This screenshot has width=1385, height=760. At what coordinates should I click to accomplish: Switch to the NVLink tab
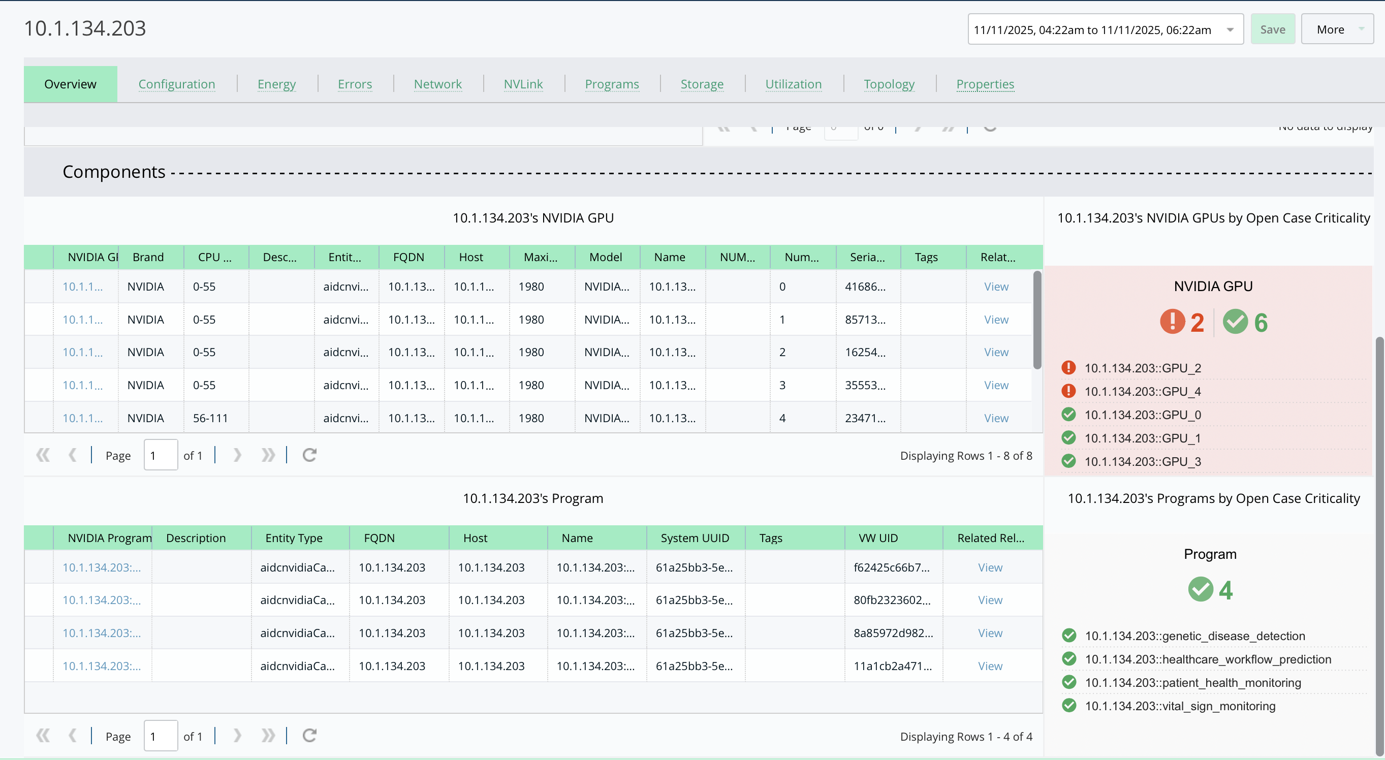pyautogui.click(x=523, y=84)
